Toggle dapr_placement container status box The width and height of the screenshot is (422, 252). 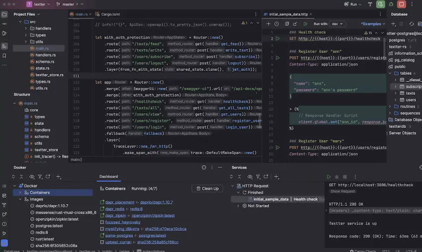(102, 202)
